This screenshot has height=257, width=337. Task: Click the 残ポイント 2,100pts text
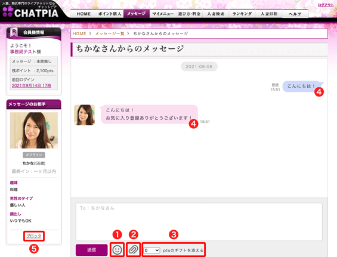coord(33,70)
